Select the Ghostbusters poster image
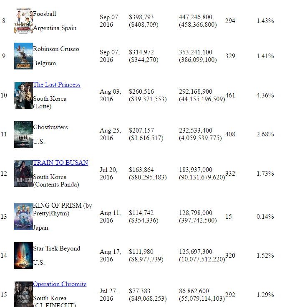Viewport: 292px width, 307px height. click(23, 134)
